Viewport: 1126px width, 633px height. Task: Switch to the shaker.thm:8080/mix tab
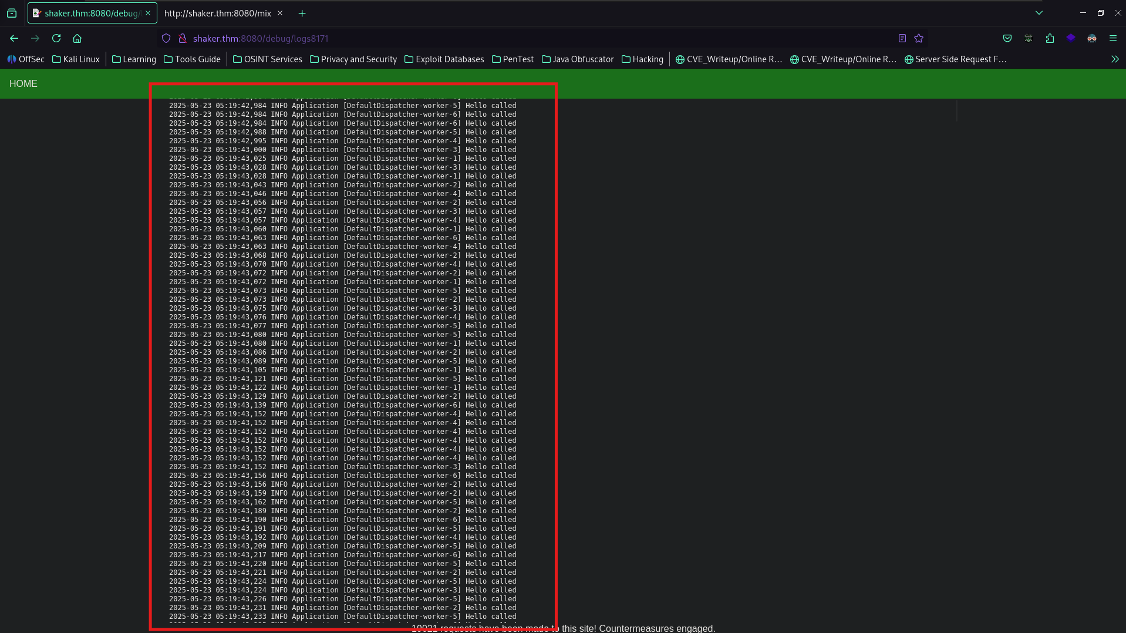[218, 13]
